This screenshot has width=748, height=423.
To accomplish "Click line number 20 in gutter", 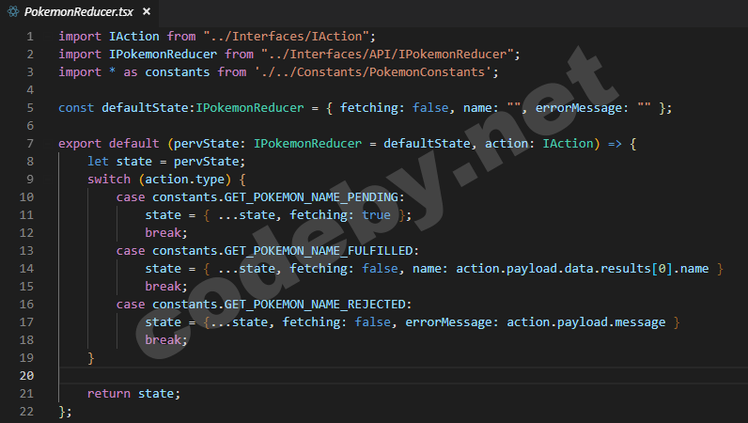I will coord(26,376).
